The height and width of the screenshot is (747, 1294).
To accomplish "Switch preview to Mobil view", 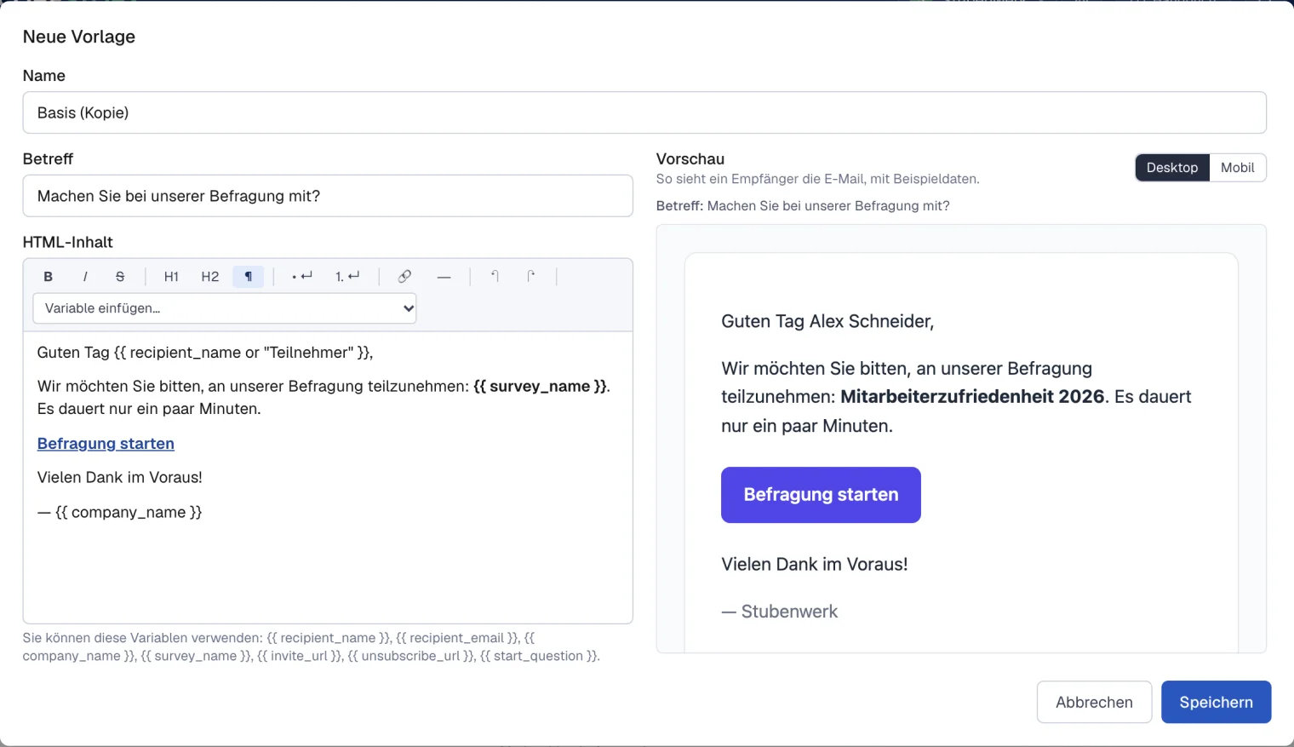I will 1238,168.
